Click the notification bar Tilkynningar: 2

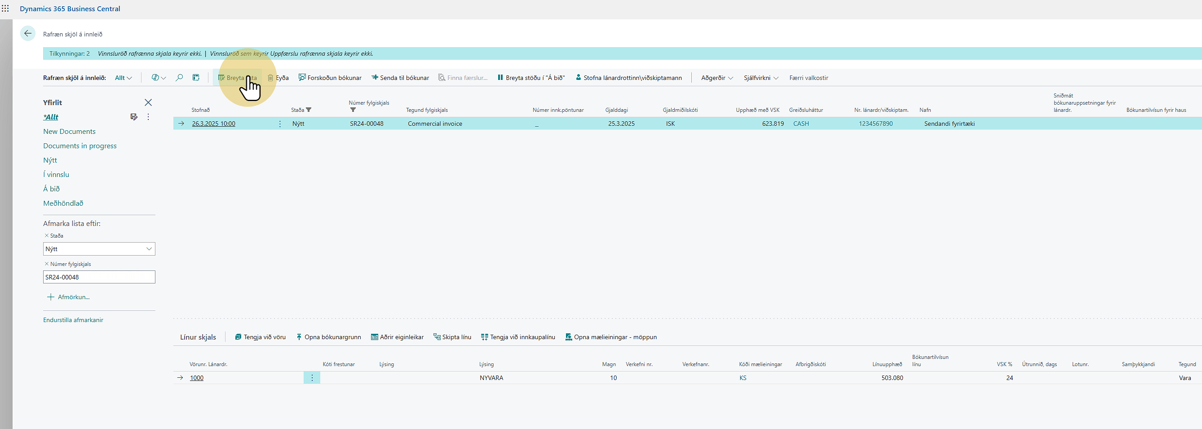coord(623,54)
